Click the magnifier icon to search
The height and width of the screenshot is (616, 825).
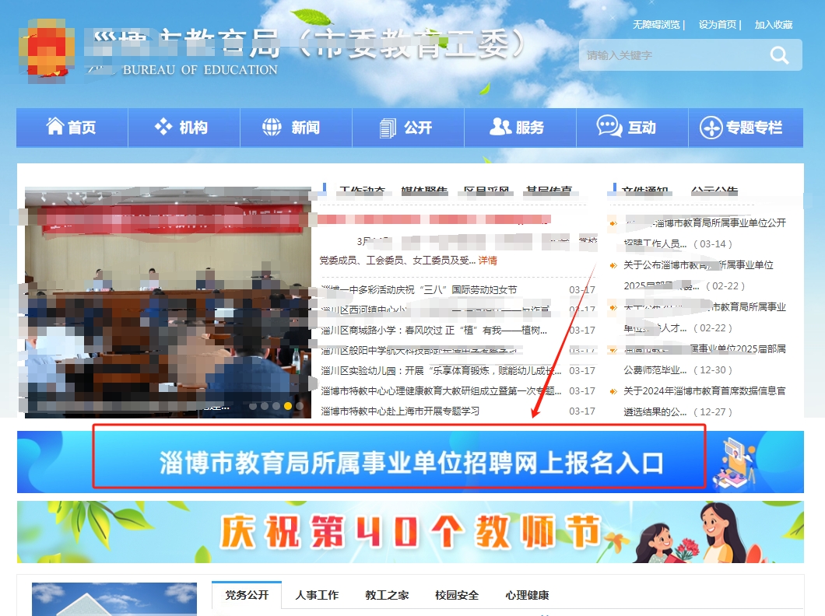778,55
